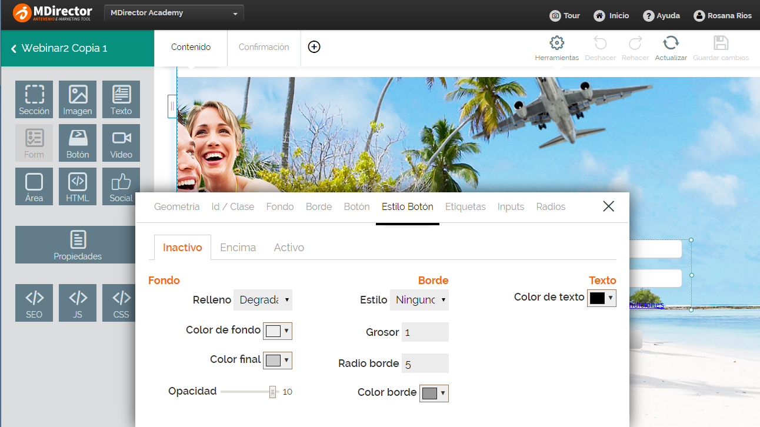Click the Opacidad slider handle
This screenshot has width=760, height=427.
click(x=272, y=392)
